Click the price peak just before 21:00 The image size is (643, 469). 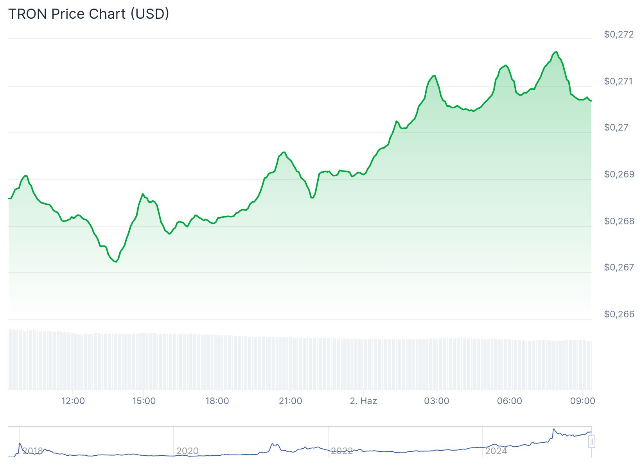(284, 152)
